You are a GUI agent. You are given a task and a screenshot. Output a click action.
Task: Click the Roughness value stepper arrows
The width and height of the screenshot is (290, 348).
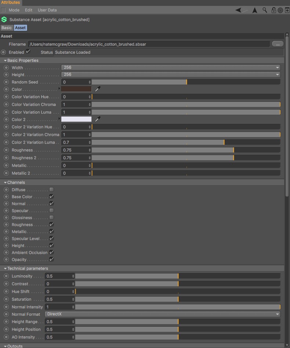click(x=90, y=150)
